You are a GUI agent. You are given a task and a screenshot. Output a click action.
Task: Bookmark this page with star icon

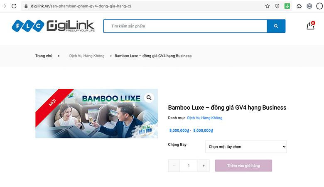pyautogui.click(x=268, y=6)
